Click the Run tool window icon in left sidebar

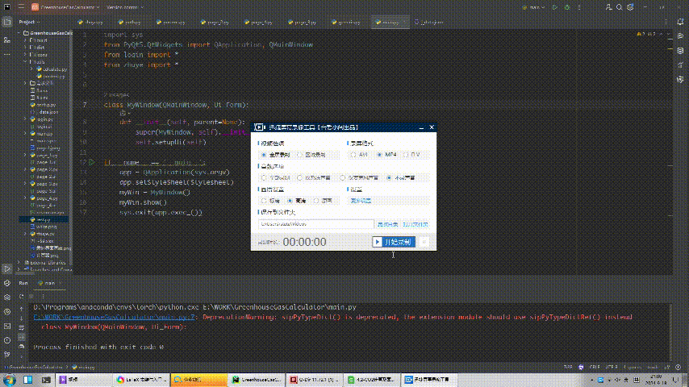click(x=6, y=268)
